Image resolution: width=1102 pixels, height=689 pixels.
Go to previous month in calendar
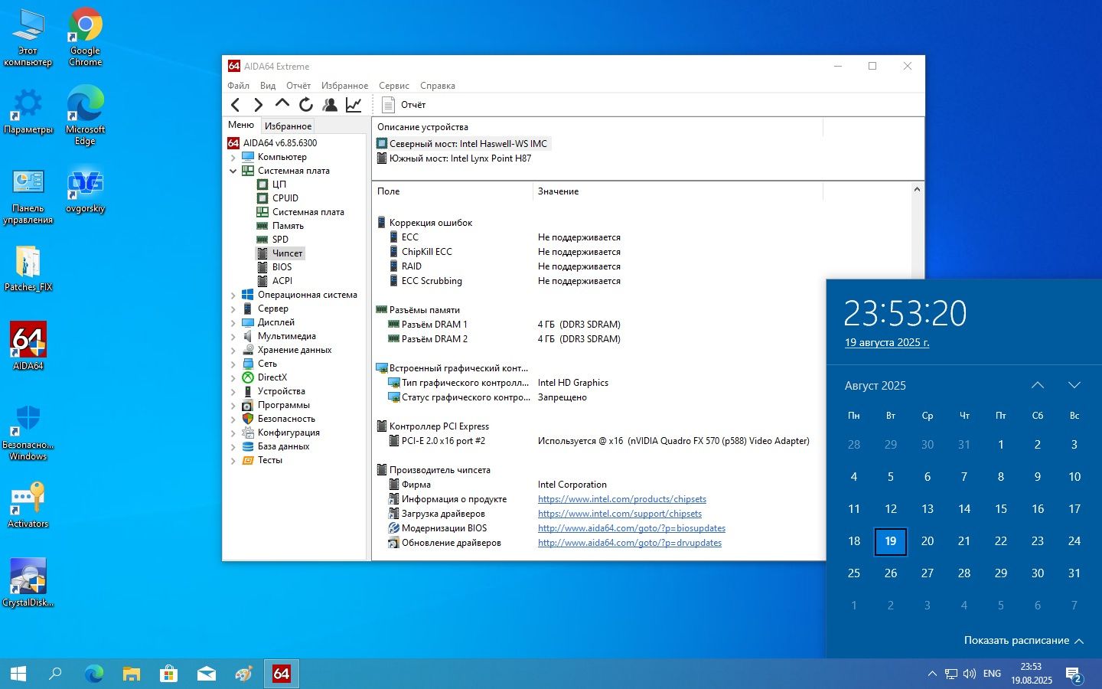1038,385
